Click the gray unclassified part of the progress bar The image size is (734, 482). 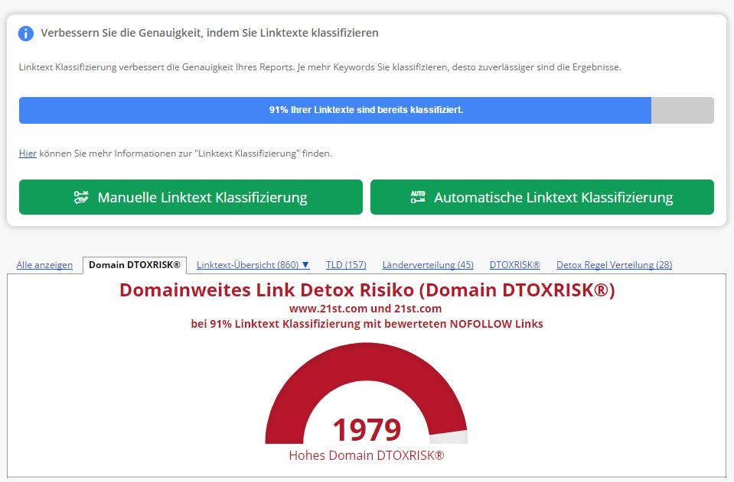(x=683, y=110)
